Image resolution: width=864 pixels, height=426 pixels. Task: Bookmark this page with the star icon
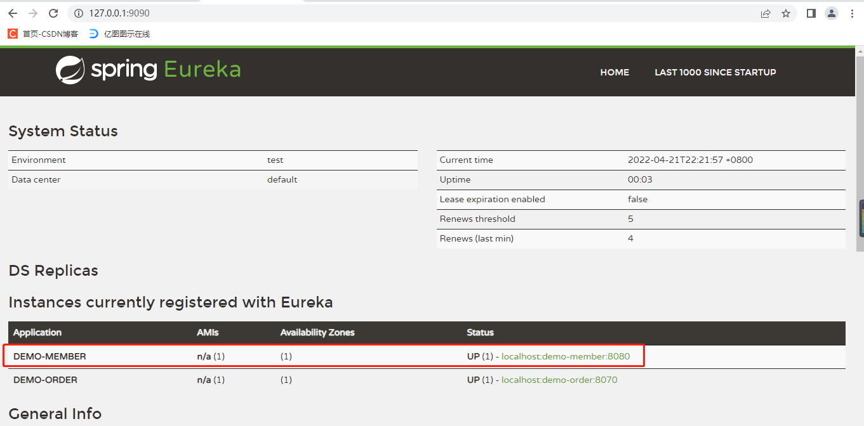click(x=786, y=13)
